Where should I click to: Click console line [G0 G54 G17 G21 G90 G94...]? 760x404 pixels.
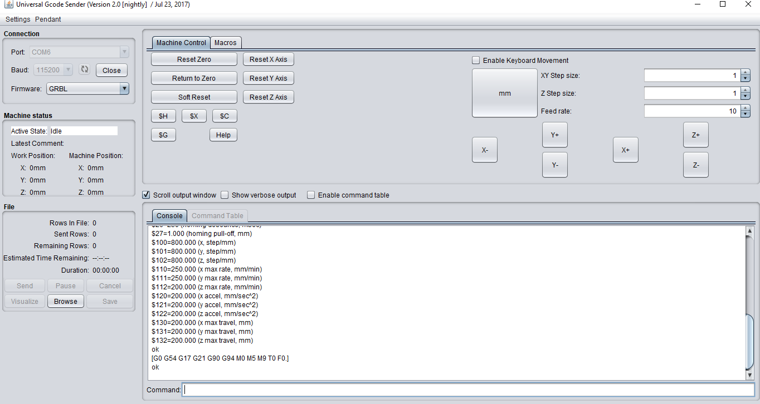[220, 358]
